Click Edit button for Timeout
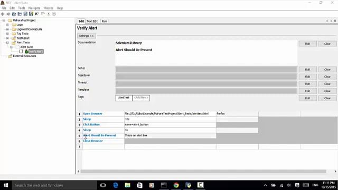338x190 pixels. pyautogui.click(x=307, y=84)
